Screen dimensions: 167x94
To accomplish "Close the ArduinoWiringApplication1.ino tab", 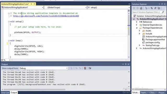I will tap(34, 4).
